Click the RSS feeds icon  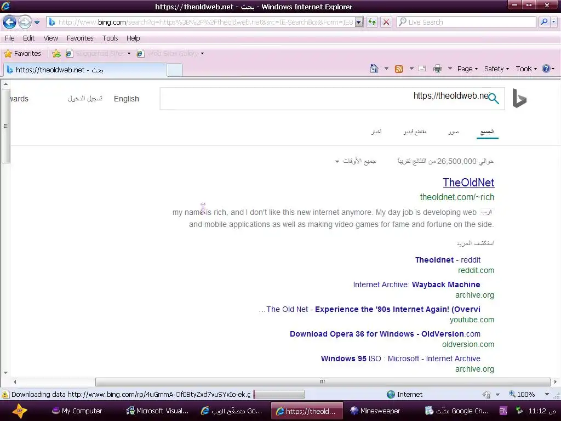point(399,69)
